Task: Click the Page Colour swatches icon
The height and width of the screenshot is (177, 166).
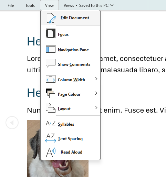Action: point(50,93)
